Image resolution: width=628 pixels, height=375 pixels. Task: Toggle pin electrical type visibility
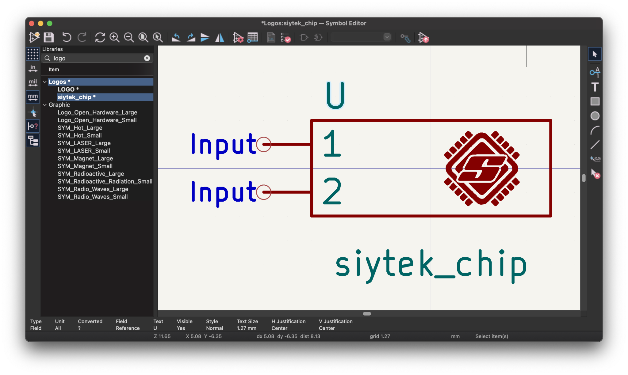click(33, 126)
